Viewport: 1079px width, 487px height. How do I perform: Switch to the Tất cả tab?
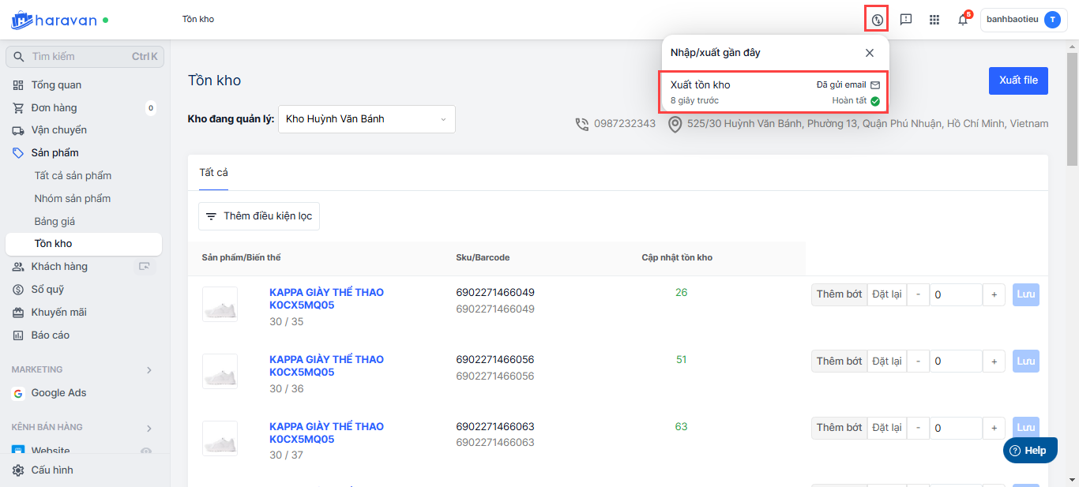click(213, 172)
